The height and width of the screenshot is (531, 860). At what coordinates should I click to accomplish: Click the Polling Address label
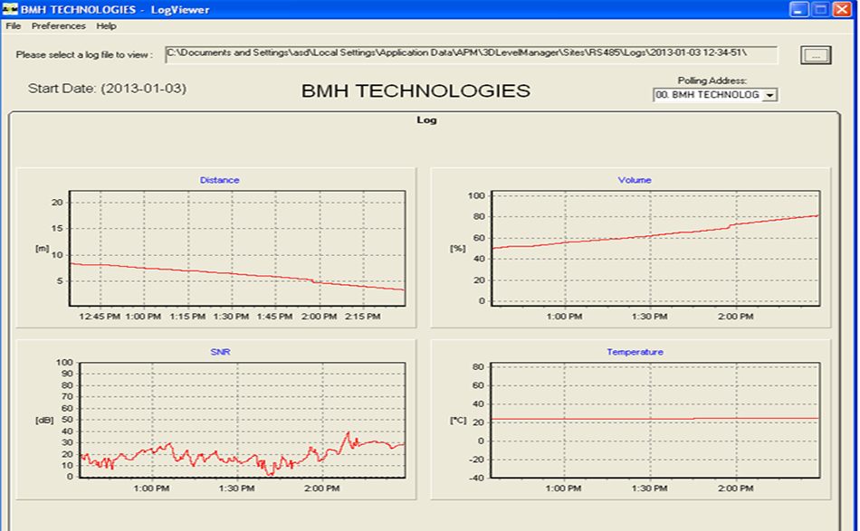tap(712, 81)
